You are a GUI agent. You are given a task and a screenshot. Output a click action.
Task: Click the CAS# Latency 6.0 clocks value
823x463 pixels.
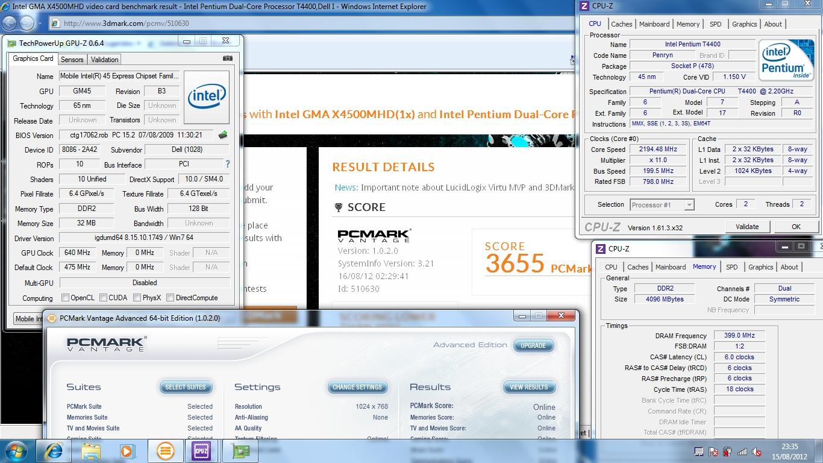739,357
